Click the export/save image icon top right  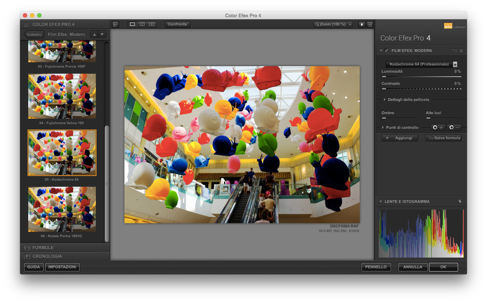tap(370, 24)
